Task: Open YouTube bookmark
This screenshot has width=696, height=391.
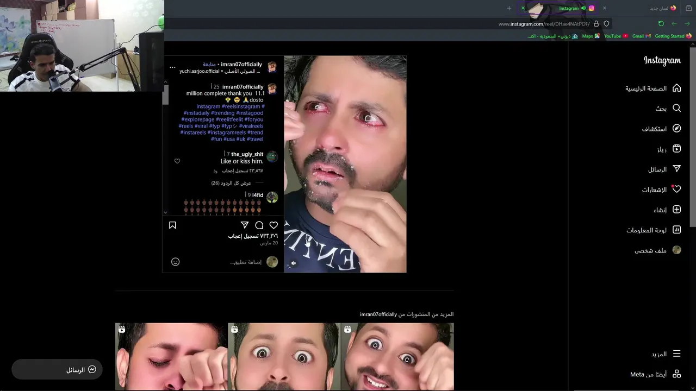Action: (616, 36)
